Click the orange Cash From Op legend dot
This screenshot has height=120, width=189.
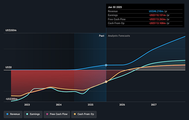75,114
